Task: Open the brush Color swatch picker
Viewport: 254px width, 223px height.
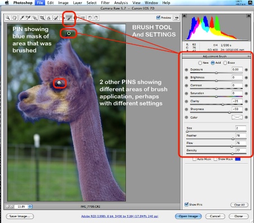Action: pyautogui.click(x=237, y=117)
